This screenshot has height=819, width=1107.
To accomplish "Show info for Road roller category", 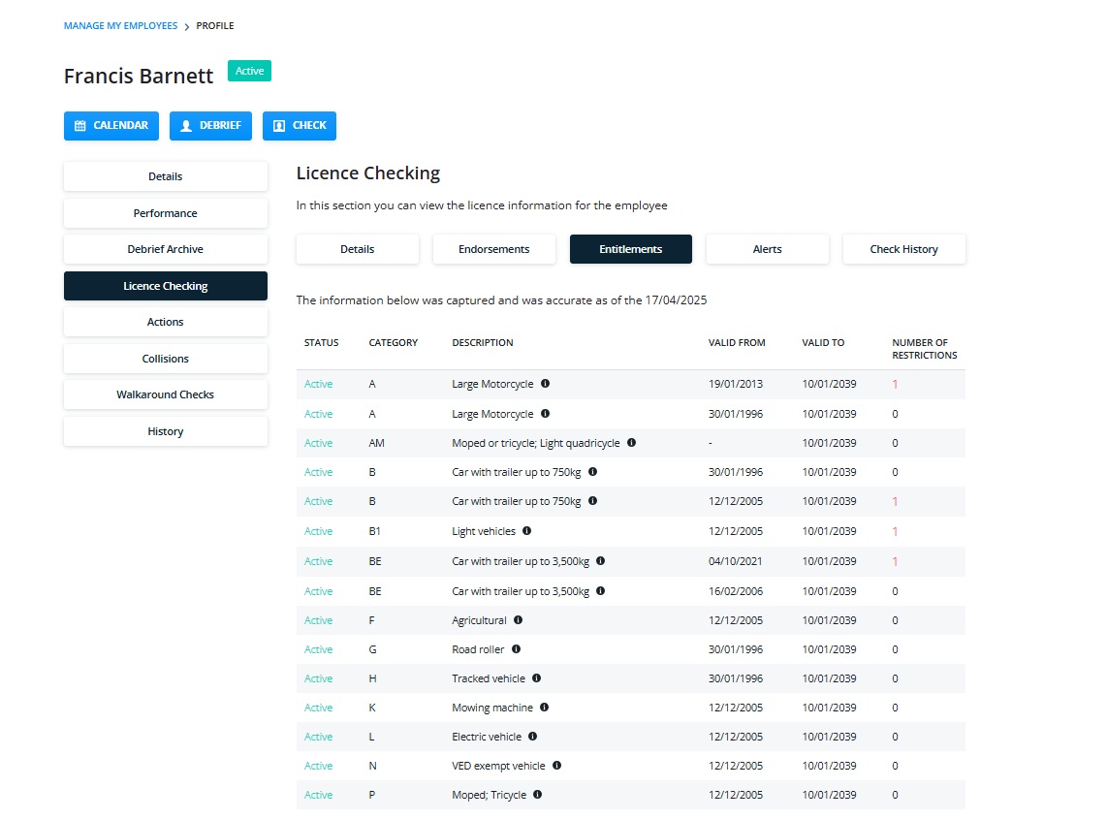I will coord(516,648).
